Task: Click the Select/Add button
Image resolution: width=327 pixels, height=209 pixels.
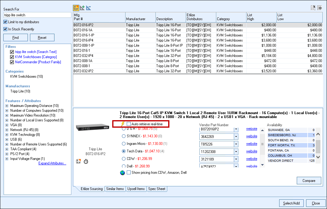Action: click(x=291, y=203)
